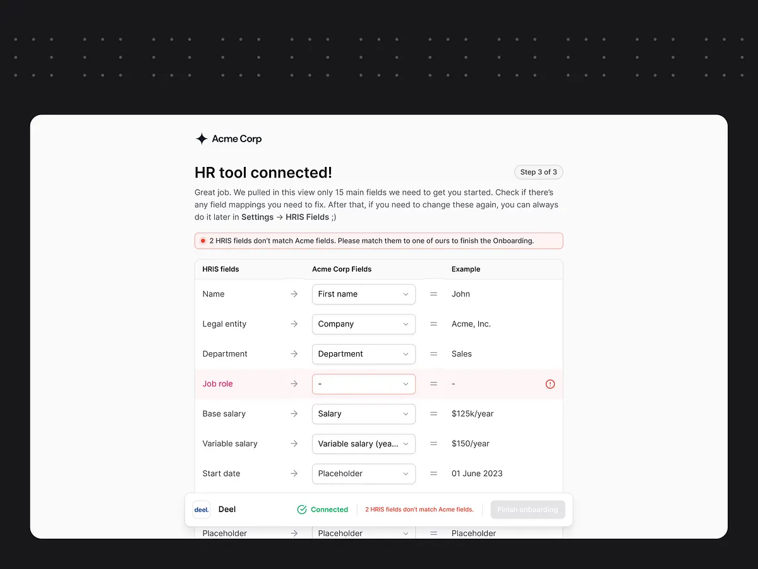Image resolution: width=758 pixels, height=569 pixels.
Task: Click the red dot in the warning banner
Action: tap(203, 240)
